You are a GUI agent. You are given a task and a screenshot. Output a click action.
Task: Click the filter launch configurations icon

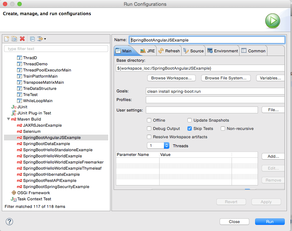tap(40, 39)
